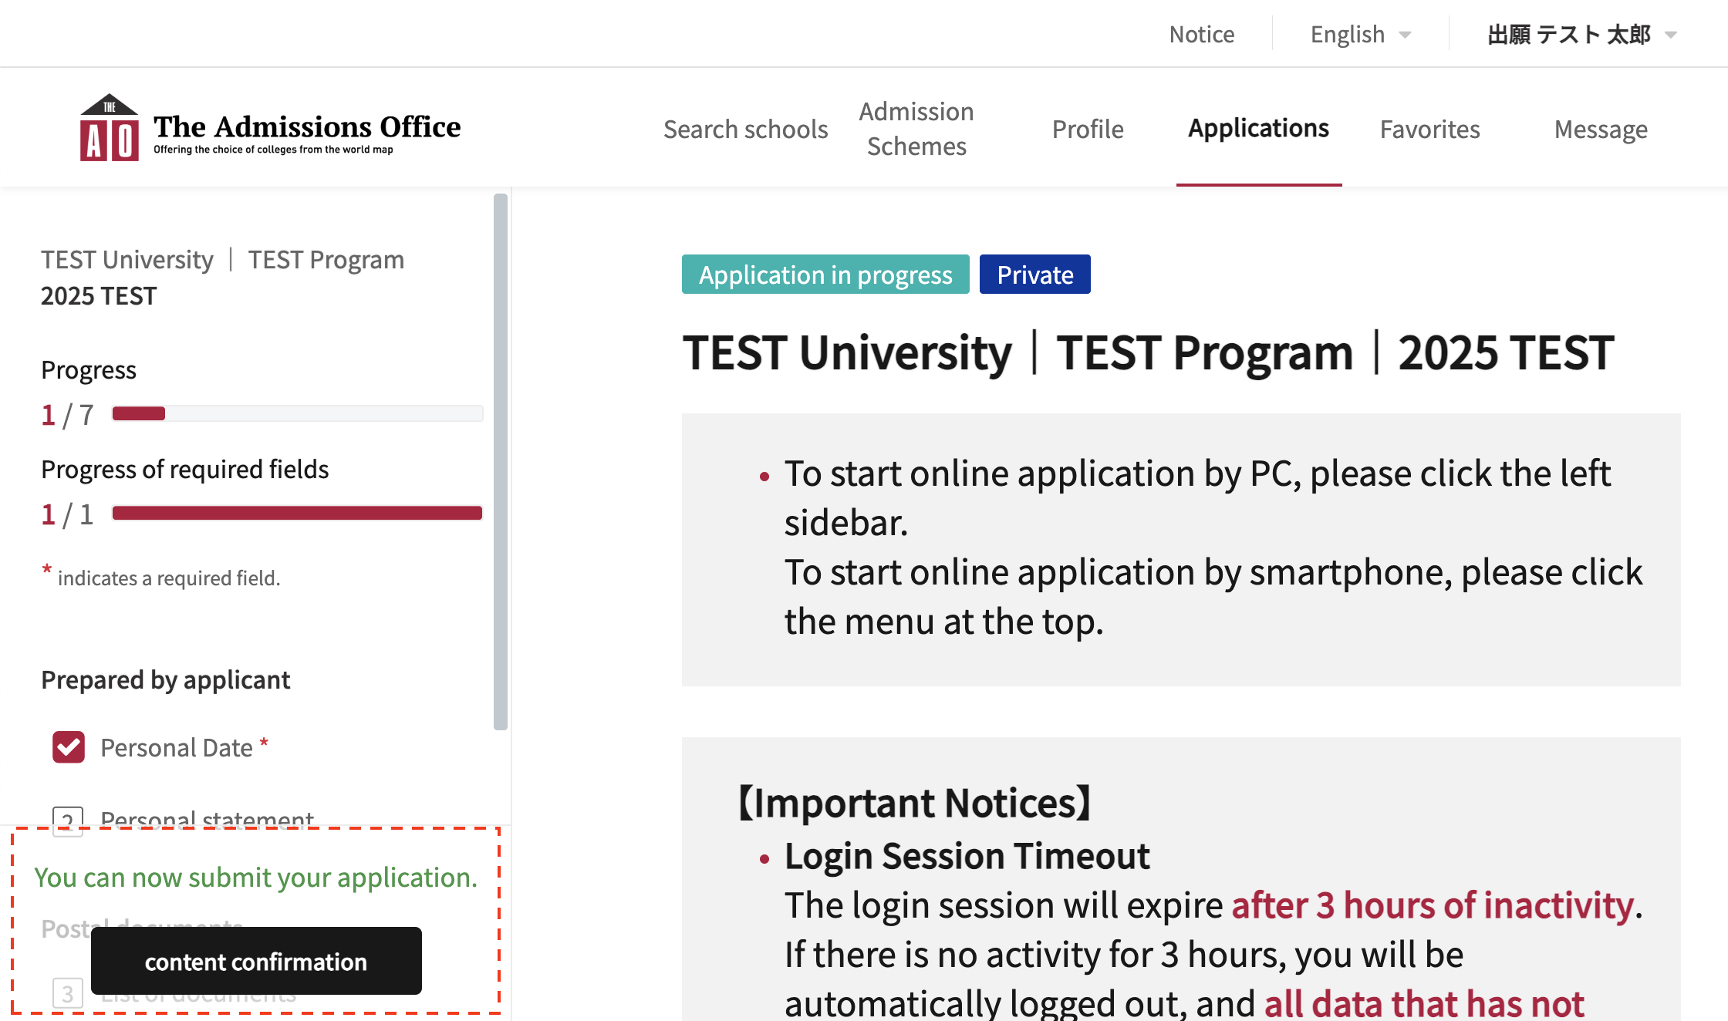Screen dimensions: 1728x1021
Task: Open Admission Schemes menu item
Action: [916, 129]
